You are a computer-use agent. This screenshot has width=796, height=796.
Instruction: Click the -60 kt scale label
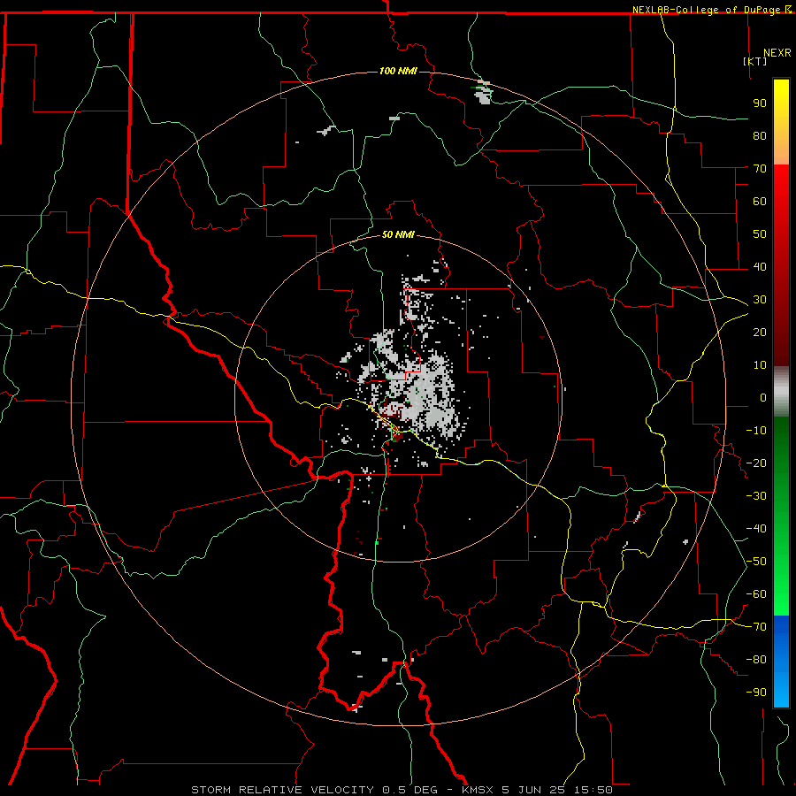[x=756, y=594]
